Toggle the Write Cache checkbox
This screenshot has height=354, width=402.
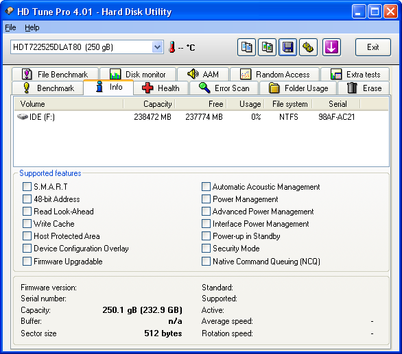click(x=27, y=223)
